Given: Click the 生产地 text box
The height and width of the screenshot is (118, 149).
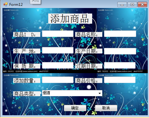Looking at the screenshot, I should [58, 50].
